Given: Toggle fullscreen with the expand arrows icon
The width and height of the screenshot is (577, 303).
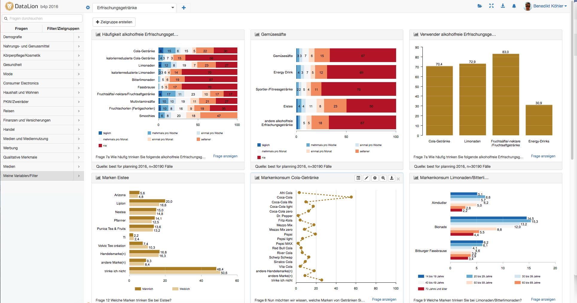Looking at the screenshot, I should pyautogui.click(x=491, y=6).
